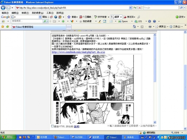
Task: Switch to the Firefox Yahoo! taskbar window
Action: tap(61, 137)
